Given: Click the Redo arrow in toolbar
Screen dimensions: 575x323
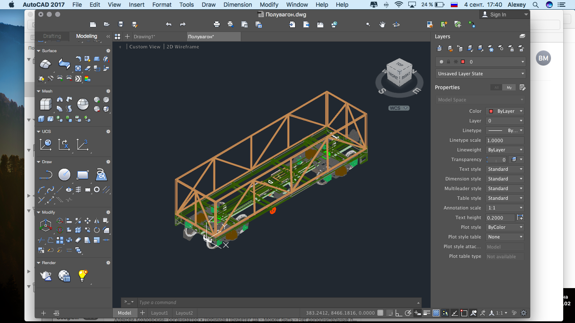Looking at the screenshot, I should 183,24.
